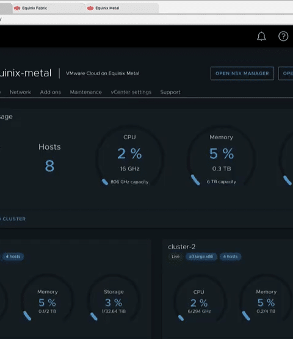Open the Support tab

coord(170,92)
